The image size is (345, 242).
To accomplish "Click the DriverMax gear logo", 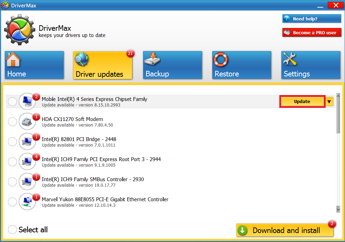I will click(x=20, y=30).
